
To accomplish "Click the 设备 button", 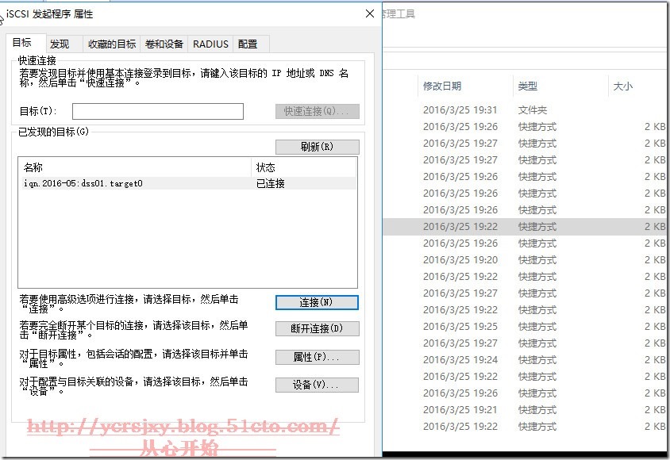I will coord(317,384).
